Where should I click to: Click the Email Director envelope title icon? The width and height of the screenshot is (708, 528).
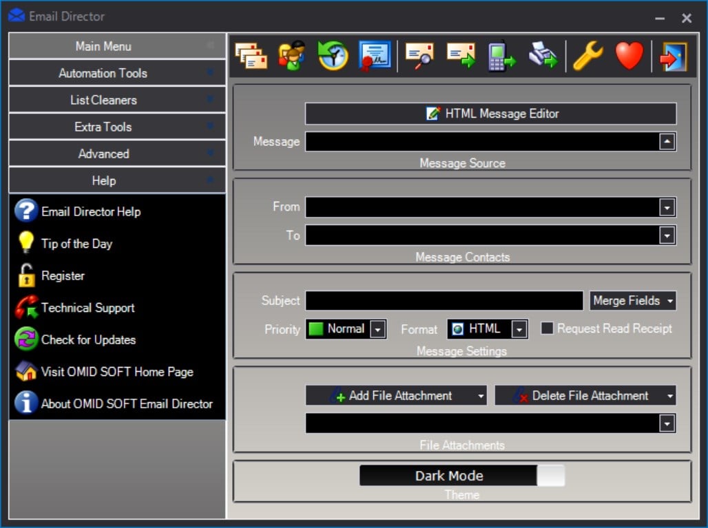click(x=17, y=16)
